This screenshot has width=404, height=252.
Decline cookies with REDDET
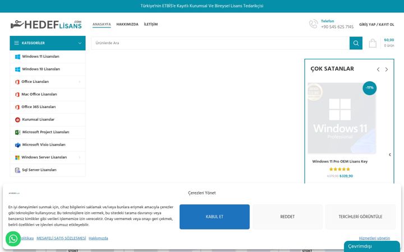point(287,217)
